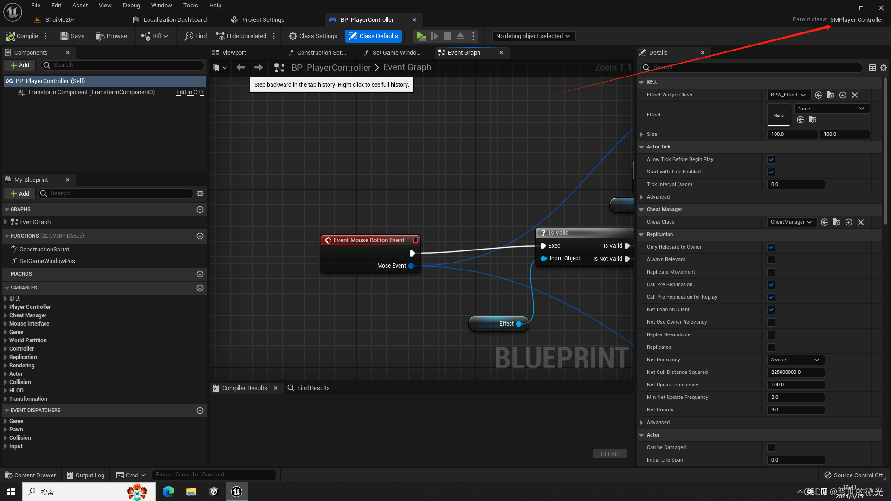Image resolution: width=891 pixels, height=501 pixels.
Task: Click the Effect None thumbnail
Action: pos(778,116)
